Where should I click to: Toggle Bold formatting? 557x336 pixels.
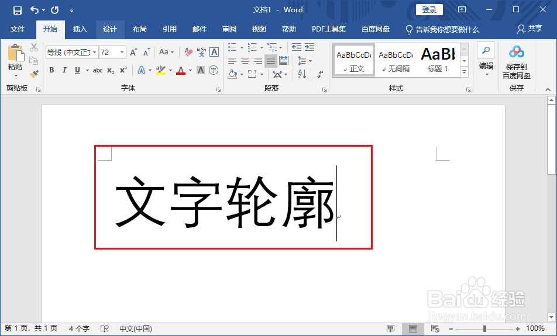[52, 70]
